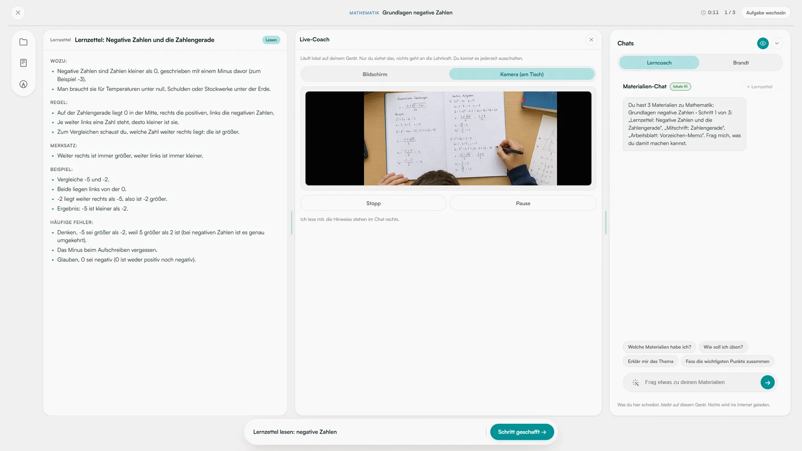802x451 pixels.
Task: Open the circled A icon in the sidebar
Action: point(24,84)
